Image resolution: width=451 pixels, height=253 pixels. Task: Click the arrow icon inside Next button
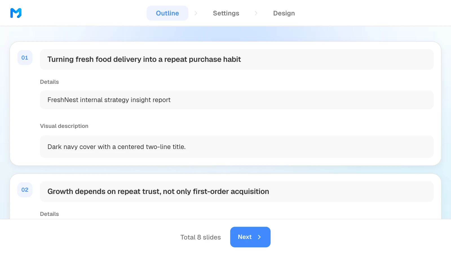(x=259, y=237)
